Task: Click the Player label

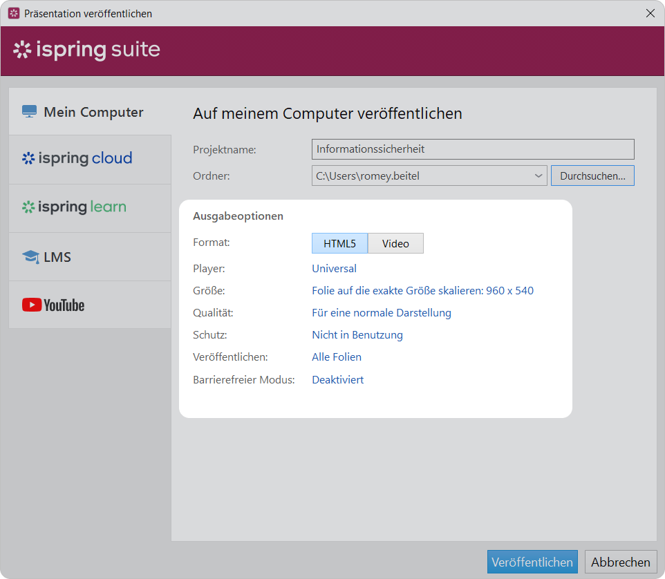Action: (209, 269)
